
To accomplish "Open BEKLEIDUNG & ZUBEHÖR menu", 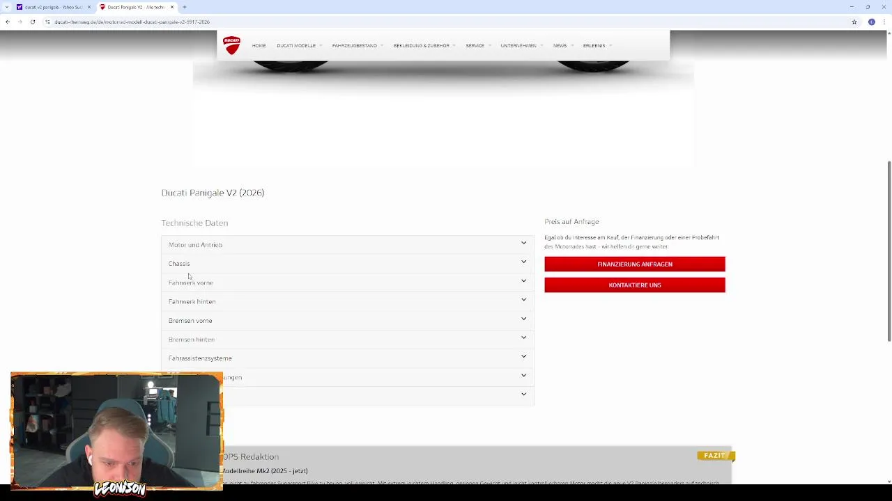I will [x=424, y=45].
